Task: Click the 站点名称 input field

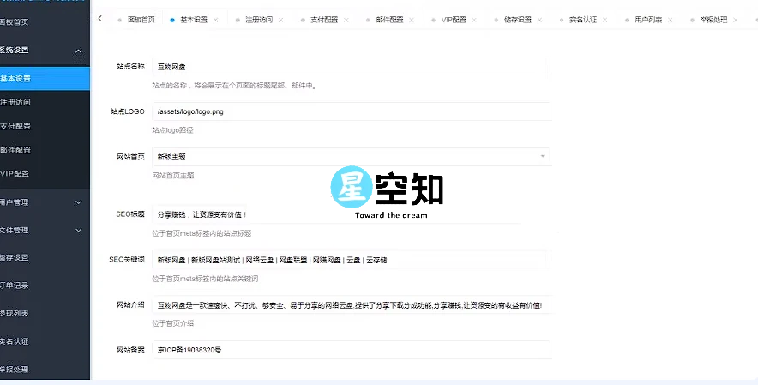Action: click(351, 66)
